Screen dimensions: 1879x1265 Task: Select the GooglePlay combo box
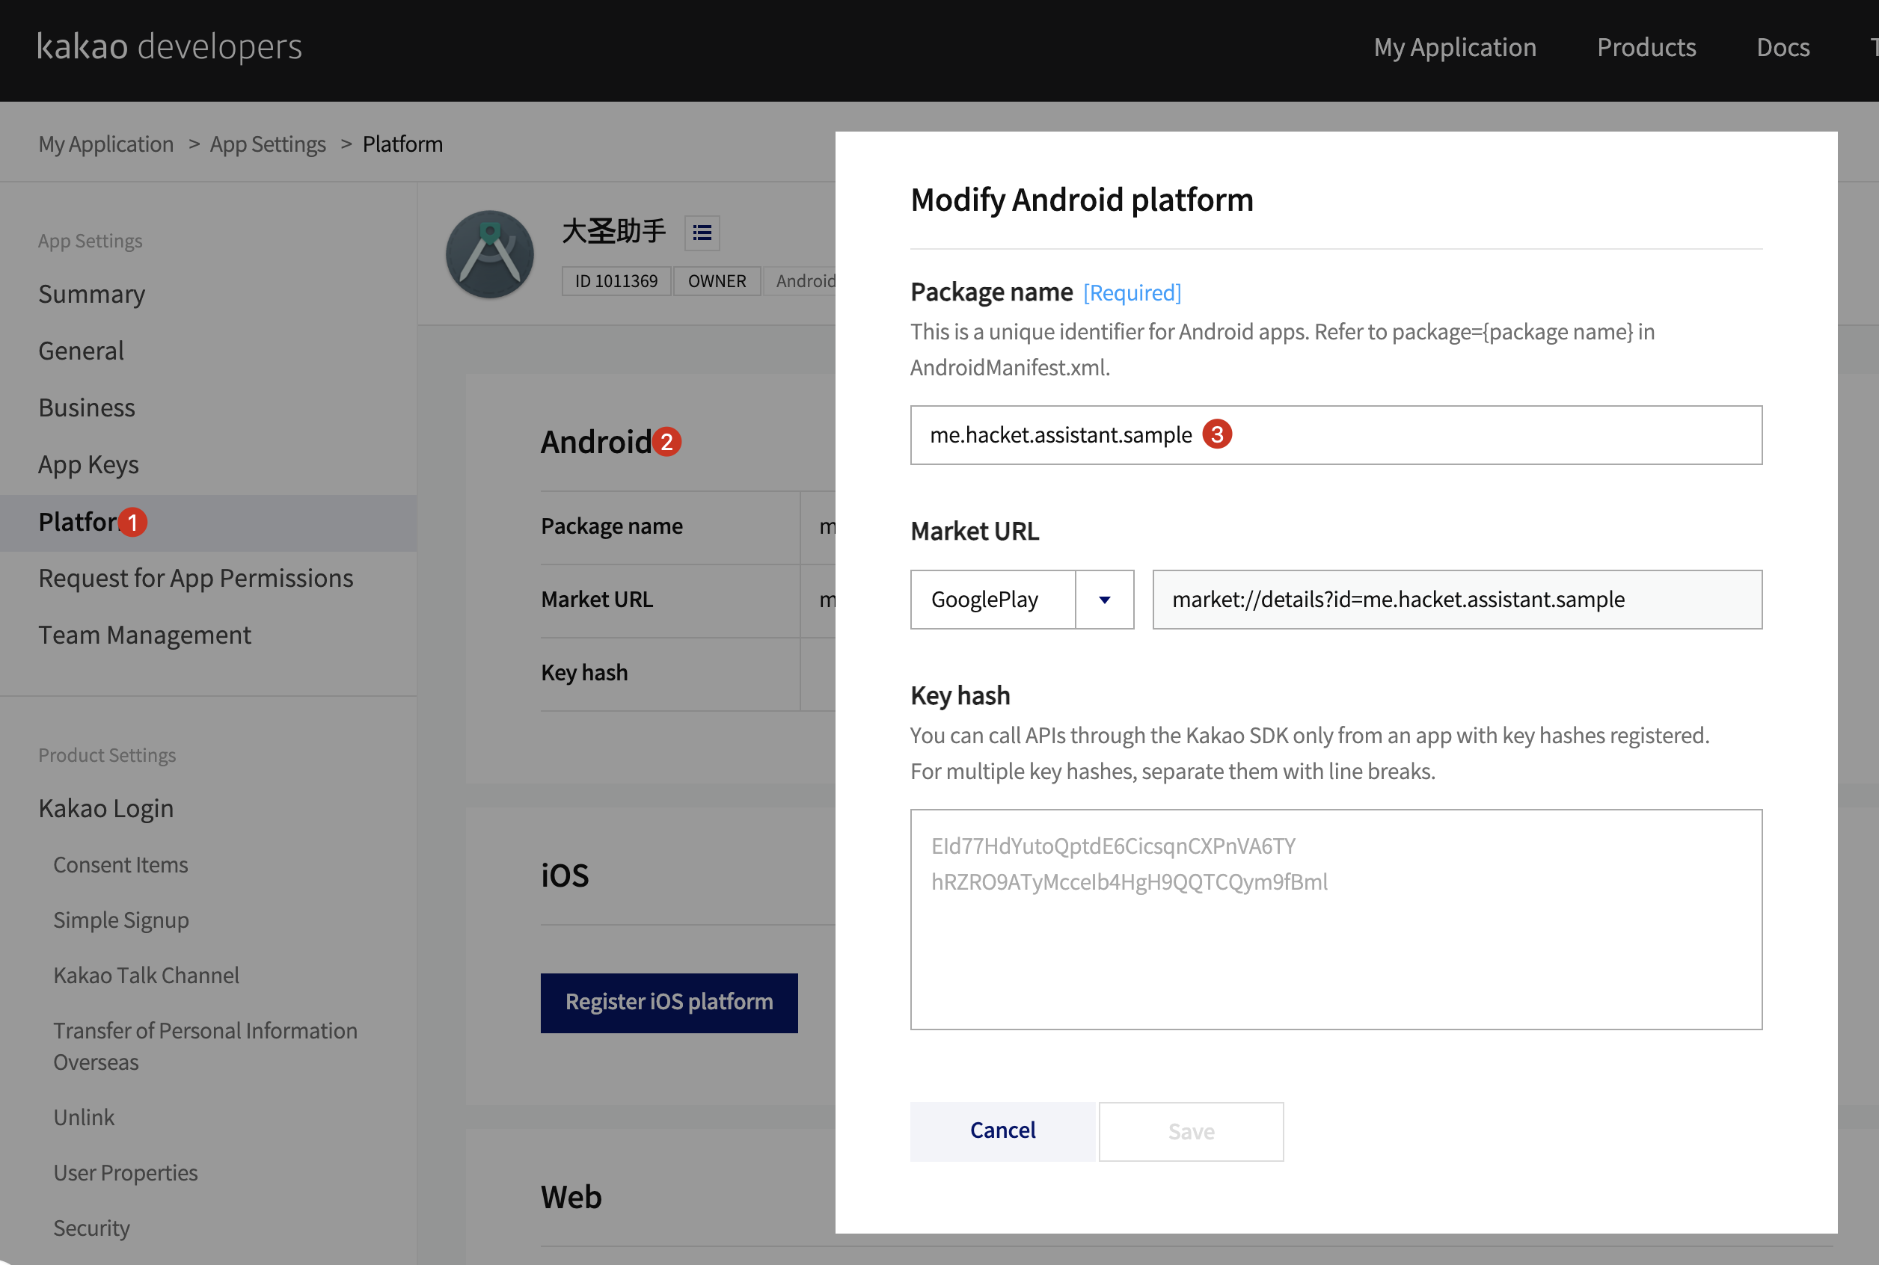pos(993,600)
